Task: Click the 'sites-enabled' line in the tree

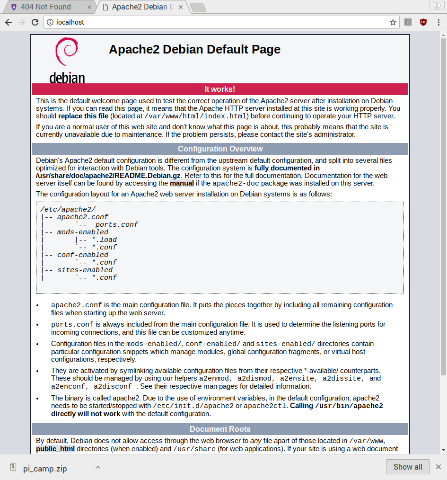Action: coord(85,270)
